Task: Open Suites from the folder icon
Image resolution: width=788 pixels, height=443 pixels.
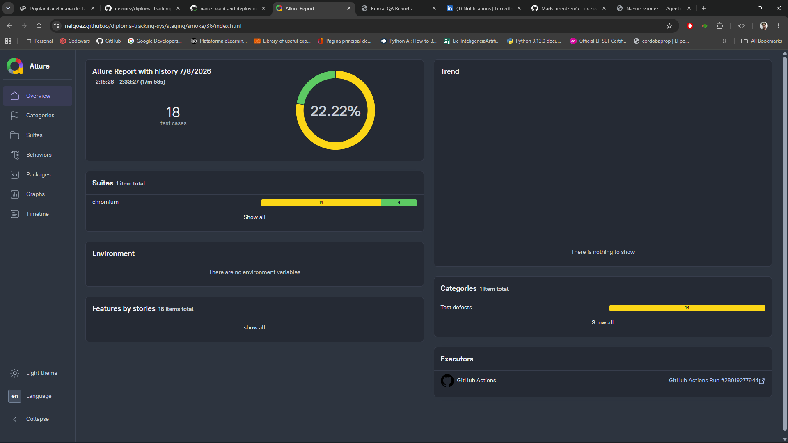Action: coord(15,135)
